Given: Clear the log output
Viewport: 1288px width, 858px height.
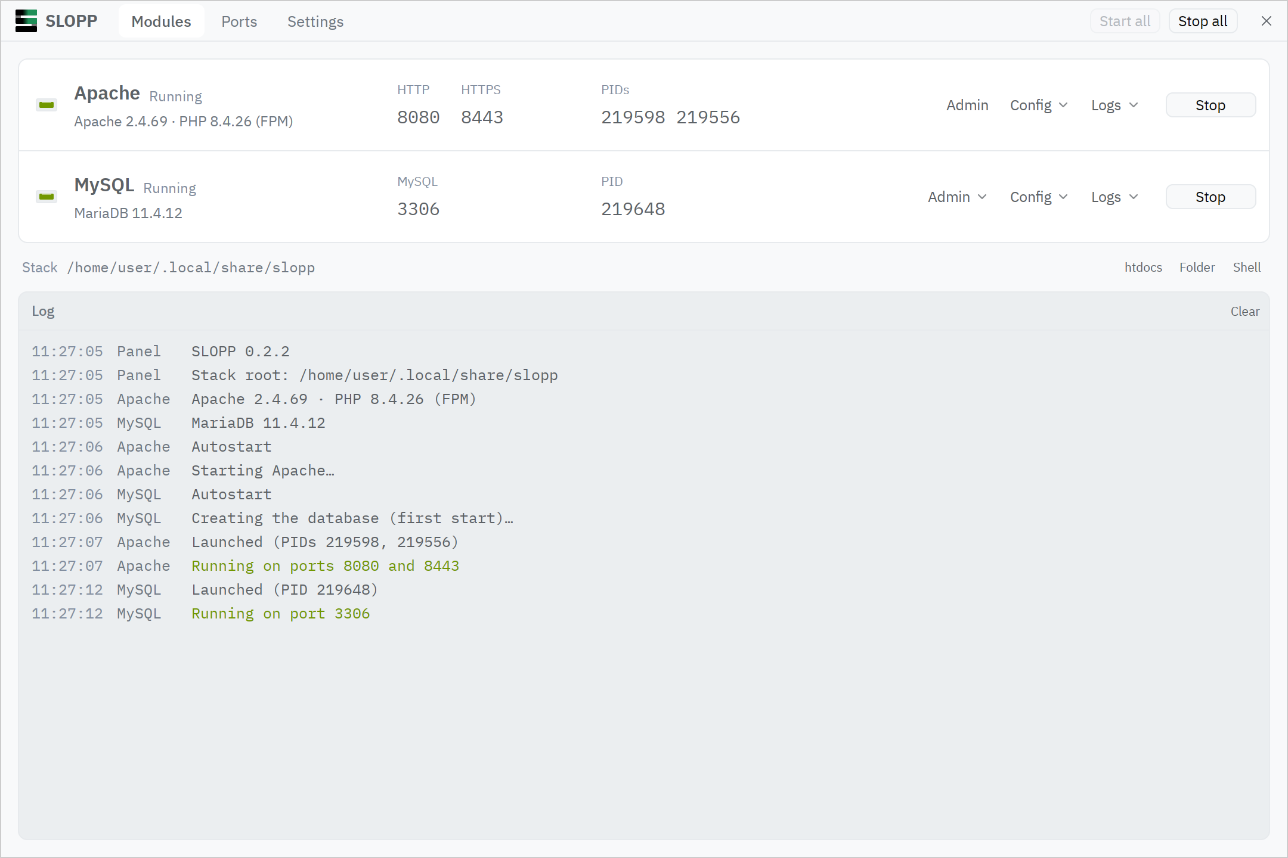Looking at the screenshot, I should coord(1245,311).
